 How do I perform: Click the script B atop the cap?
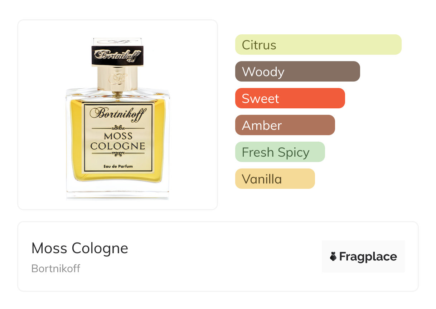[117, 41]
